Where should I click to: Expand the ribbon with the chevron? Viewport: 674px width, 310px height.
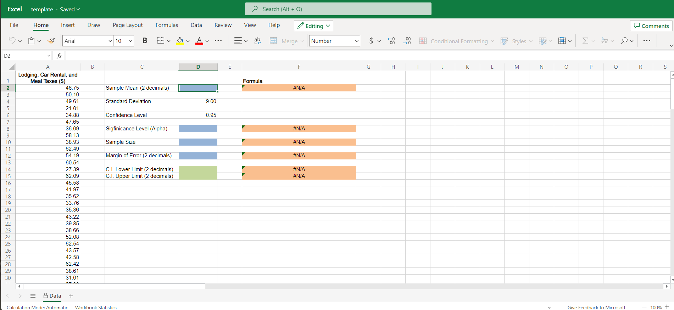click(x=671, y=45)
